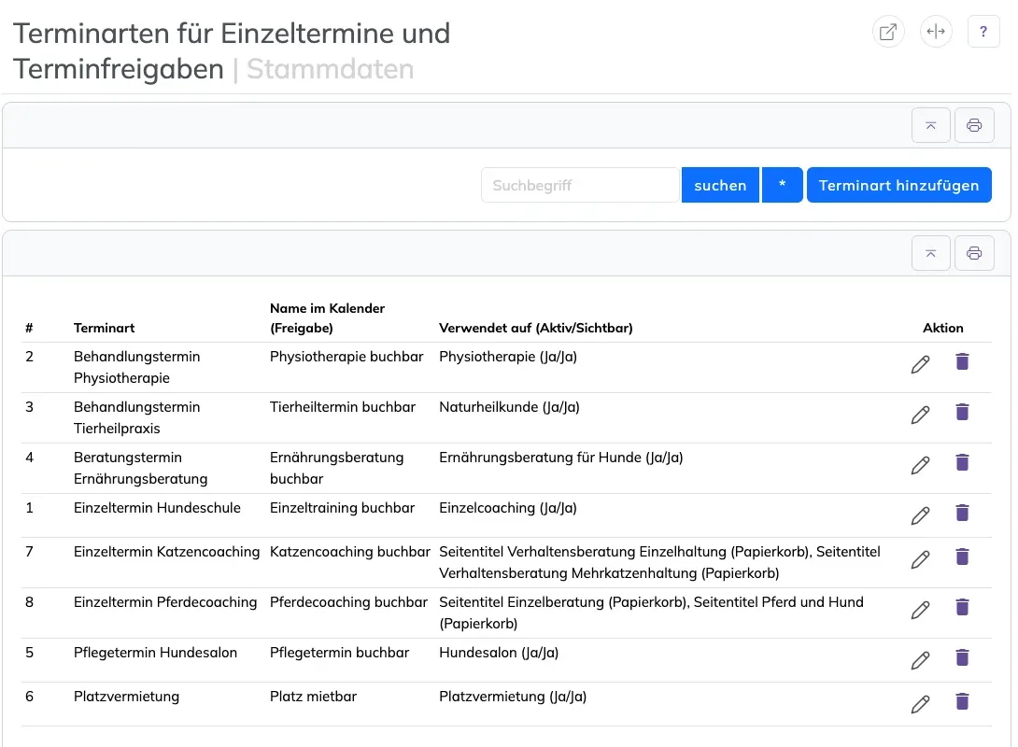
Task: Edit Einzeltermin Pferdecoaching row
Action: (x=920, y=611)
